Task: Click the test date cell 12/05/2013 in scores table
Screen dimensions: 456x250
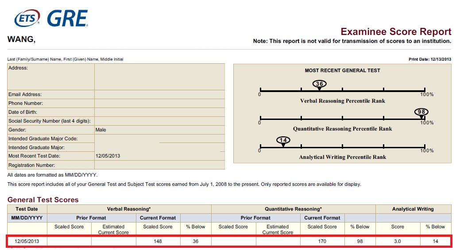Action: click(x=27, y=241)
